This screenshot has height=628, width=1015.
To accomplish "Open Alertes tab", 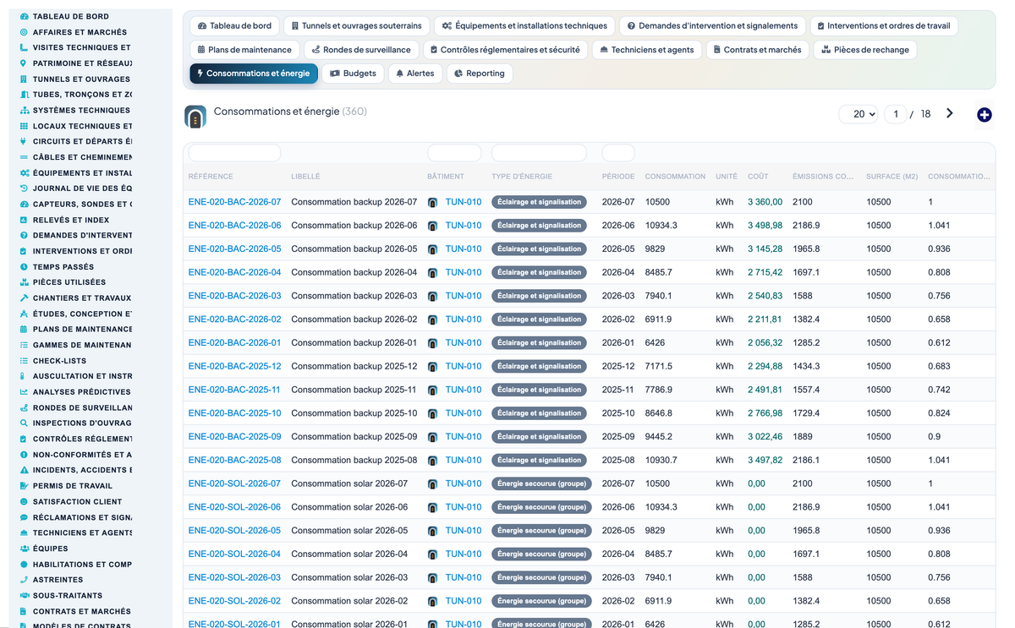I will [415, 74].
